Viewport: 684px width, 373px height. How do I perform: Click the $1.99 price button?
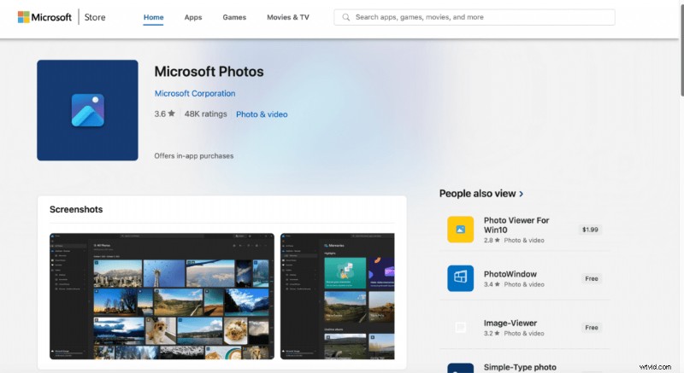point(590,230)
